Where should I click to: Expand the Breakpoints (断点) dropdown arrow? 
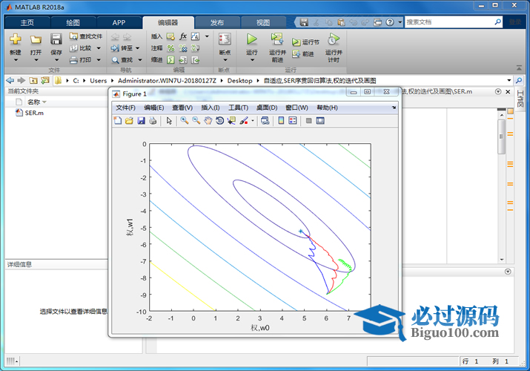click(x=225, y=60)
